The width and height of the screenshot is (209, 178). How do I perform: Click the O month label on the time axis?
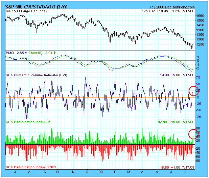[57, 172]
